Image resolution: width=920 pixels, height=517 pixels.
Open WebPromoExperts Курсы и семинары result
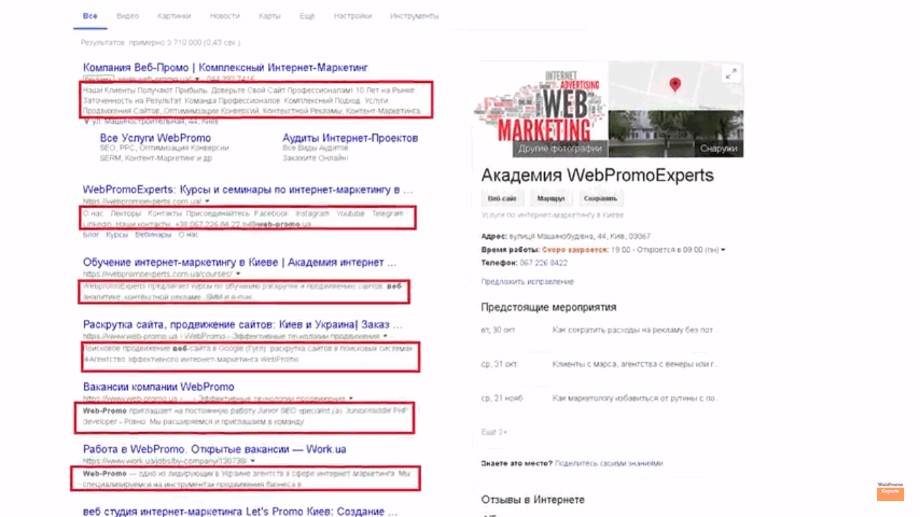[248, 190]
